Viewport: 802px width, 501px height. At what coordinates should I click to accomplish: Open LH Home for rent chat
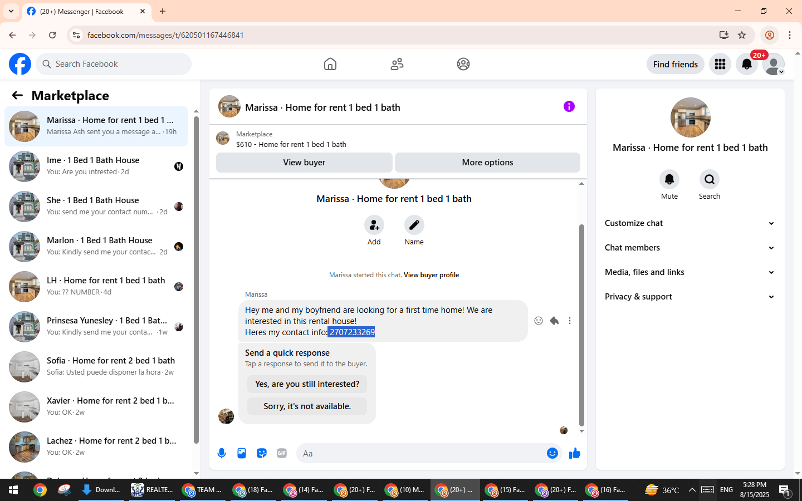[x=96, y=287]
